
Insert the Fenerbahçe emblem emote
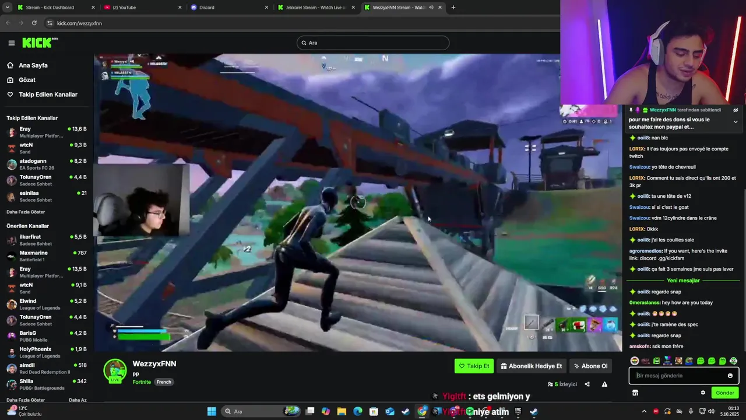click(x=635, y=361)
